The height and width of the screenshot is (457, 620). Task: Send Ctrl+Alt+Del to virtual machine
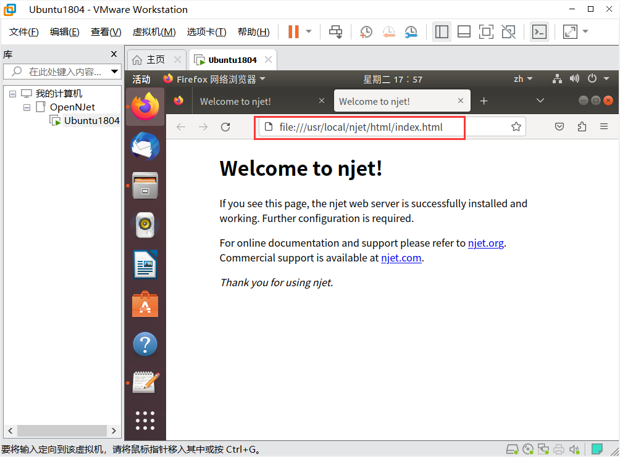(x=336, y=31)
